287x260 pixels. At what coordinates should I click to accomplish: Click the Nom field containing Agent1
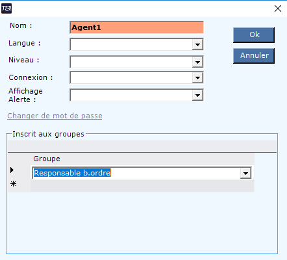pos(136,27)
